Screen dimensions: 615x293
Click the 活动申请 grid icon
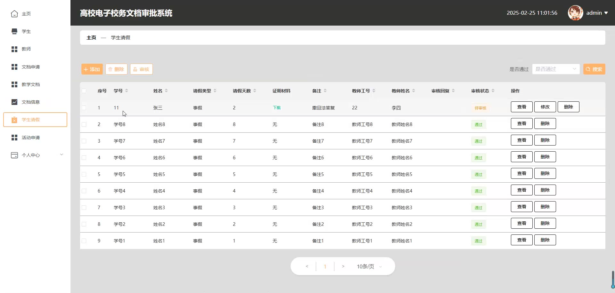coord(14,138)
